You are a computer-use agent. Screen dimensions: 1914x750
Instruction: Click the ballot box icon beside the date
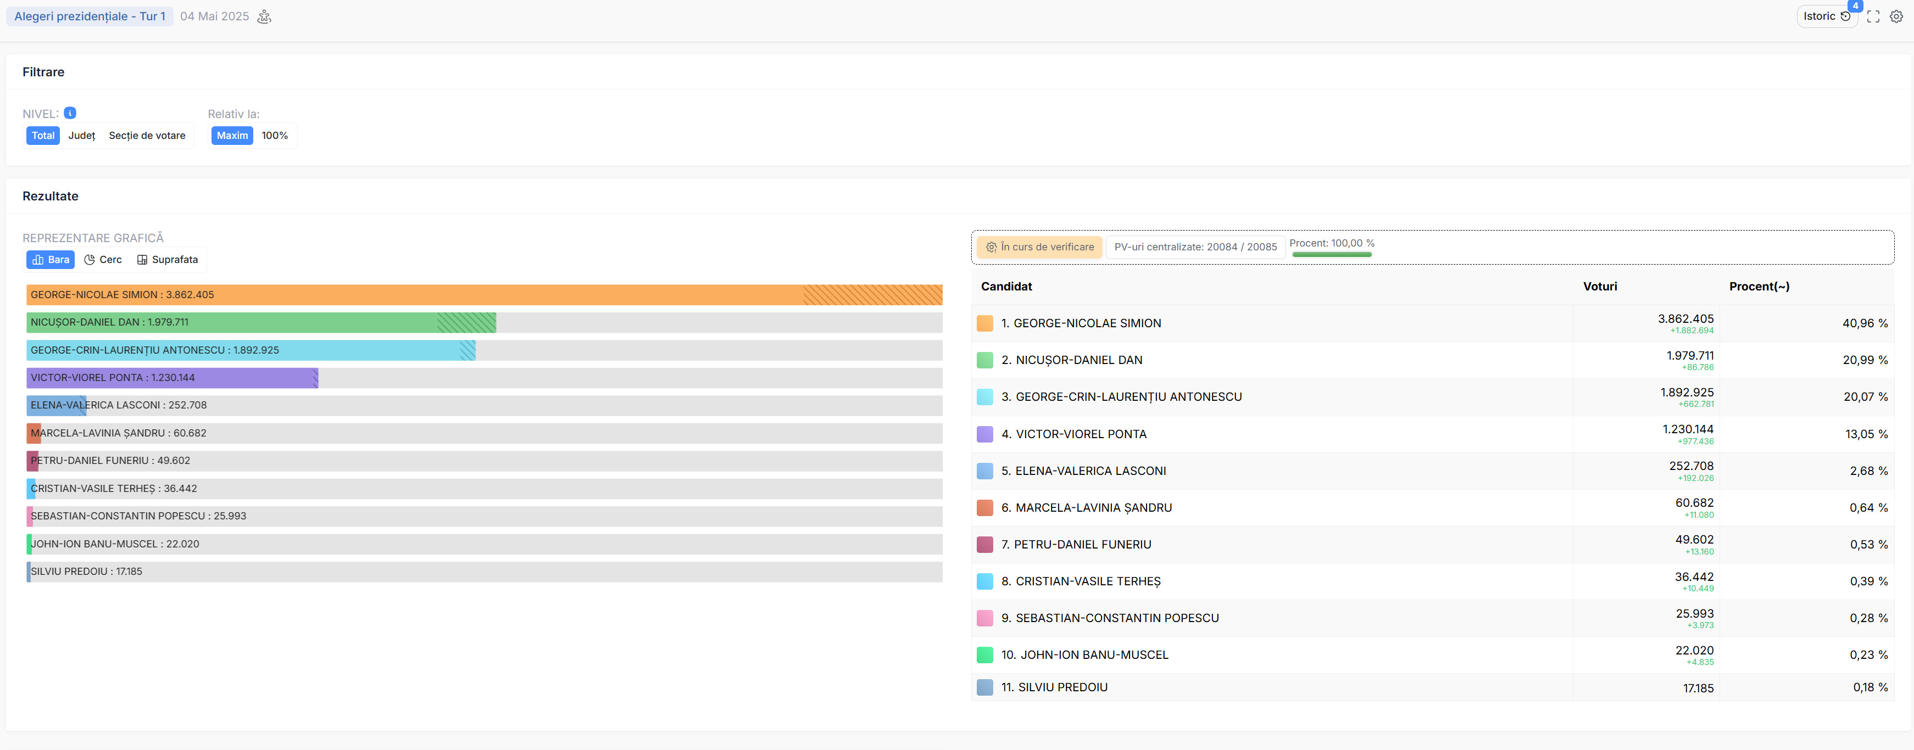coord(264,16)
